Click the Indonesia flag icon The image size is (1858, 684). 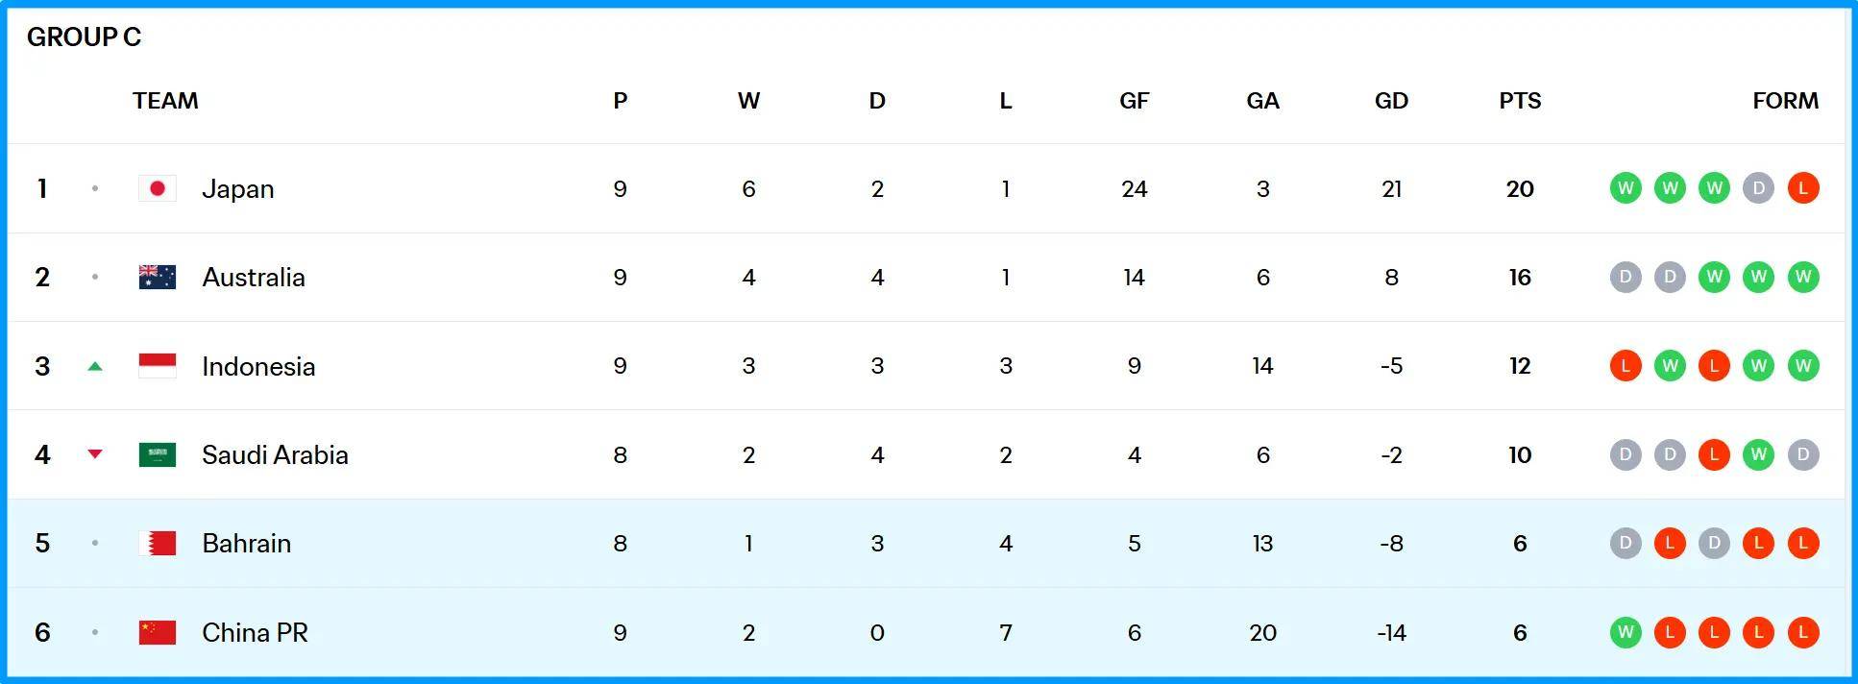coord(158,366)
